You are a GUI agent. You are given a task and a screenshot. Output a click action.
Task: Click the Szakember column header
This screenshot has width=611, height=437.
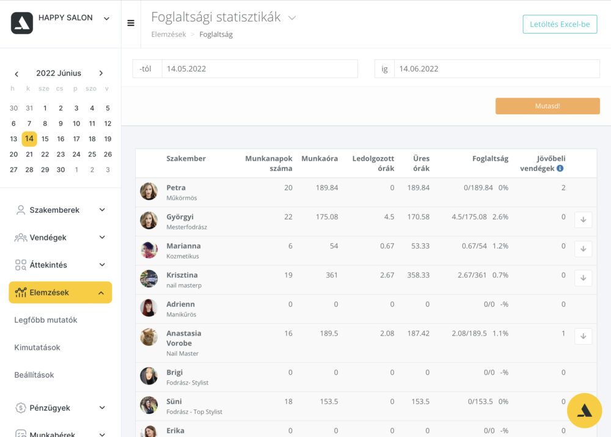coord(186,159)
